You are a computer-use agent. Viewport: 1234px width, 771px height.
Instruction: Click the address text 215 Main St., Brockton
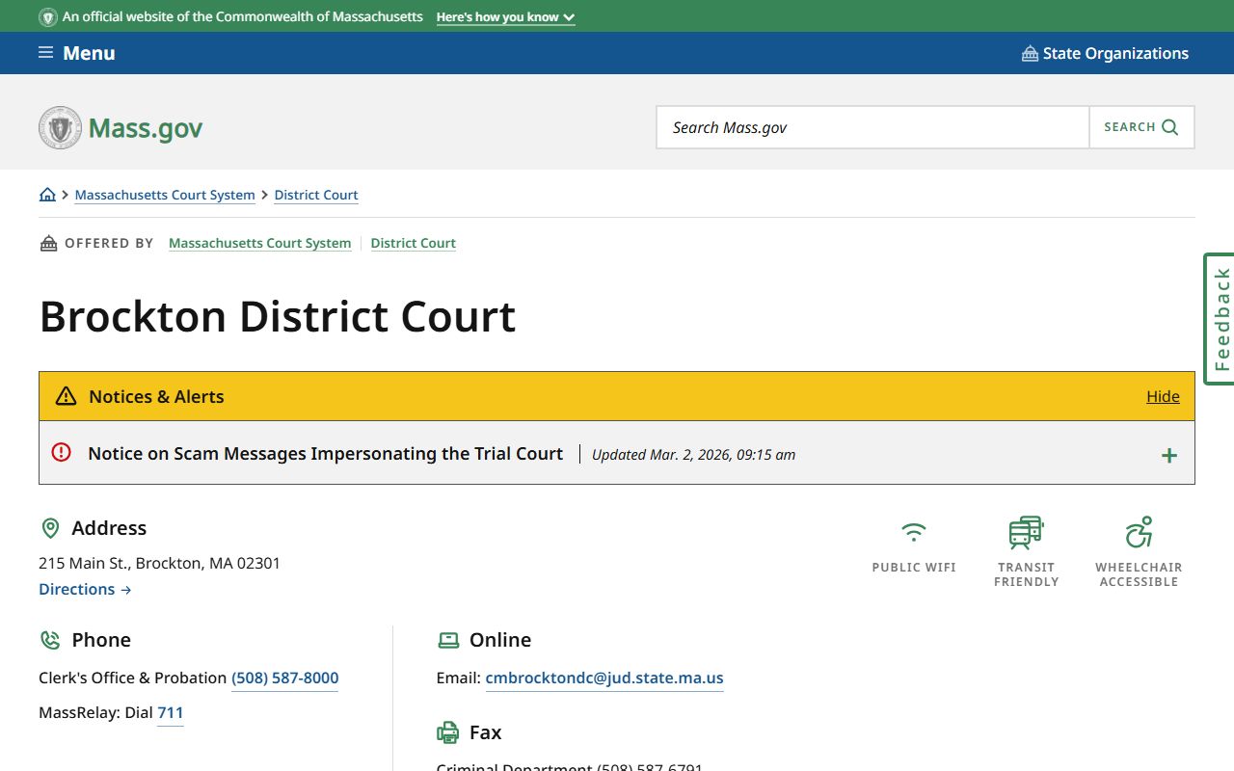click(x=159, y=563)
